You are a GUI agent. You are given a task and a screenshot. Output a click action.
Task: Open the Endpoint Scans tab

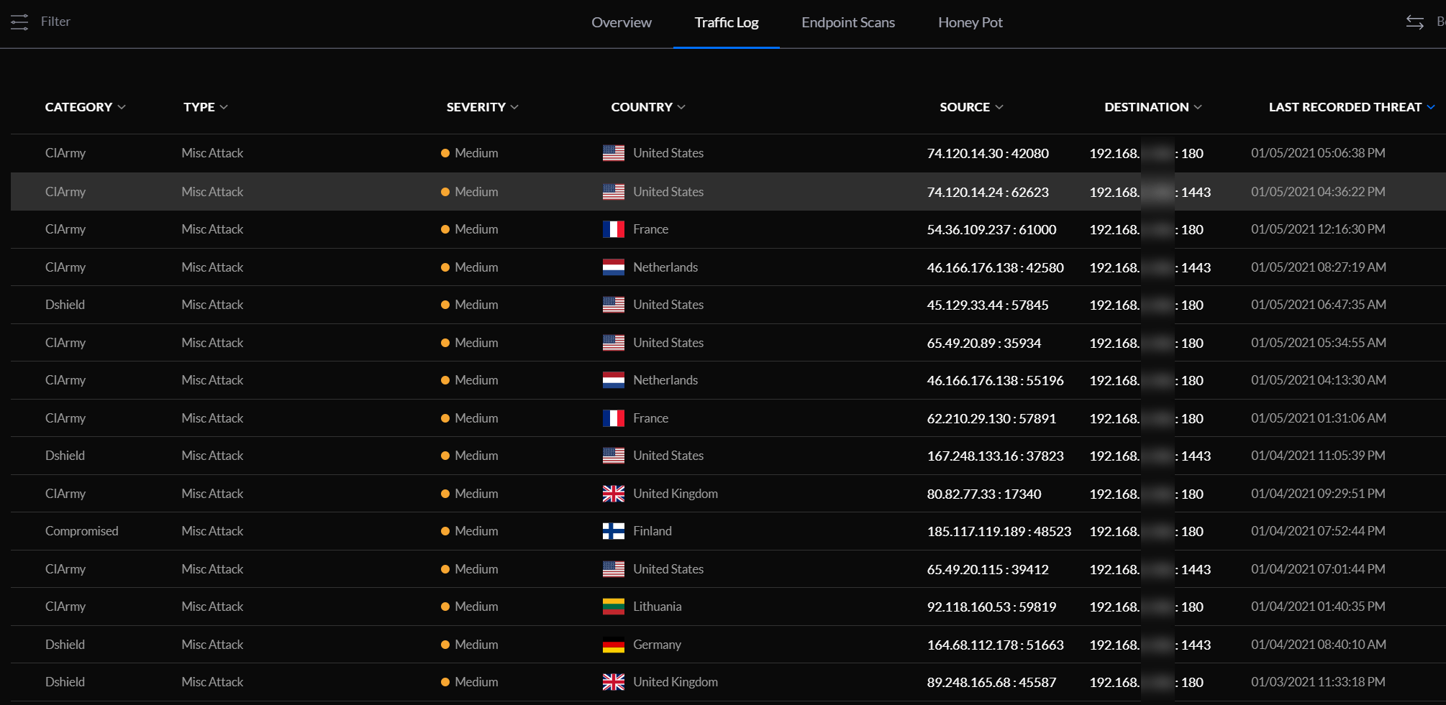pos(848,22)
